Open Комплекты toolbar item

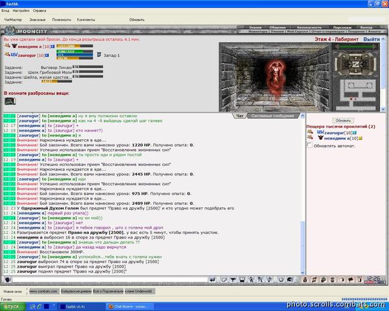[x=86, y=19]
